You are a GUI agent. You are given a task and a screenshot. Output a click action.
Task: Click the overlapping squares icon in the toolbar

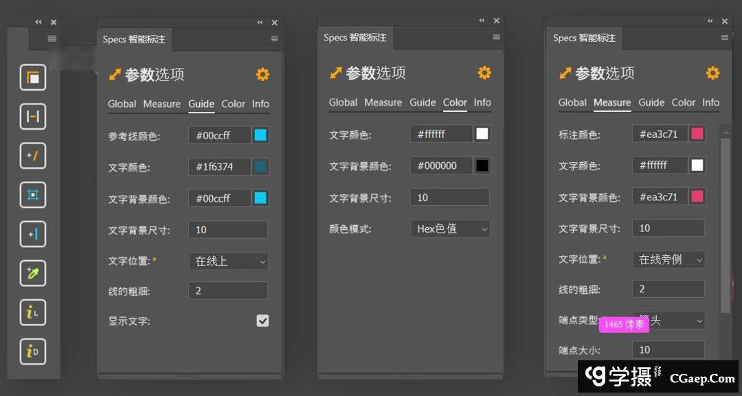(33, 78)
